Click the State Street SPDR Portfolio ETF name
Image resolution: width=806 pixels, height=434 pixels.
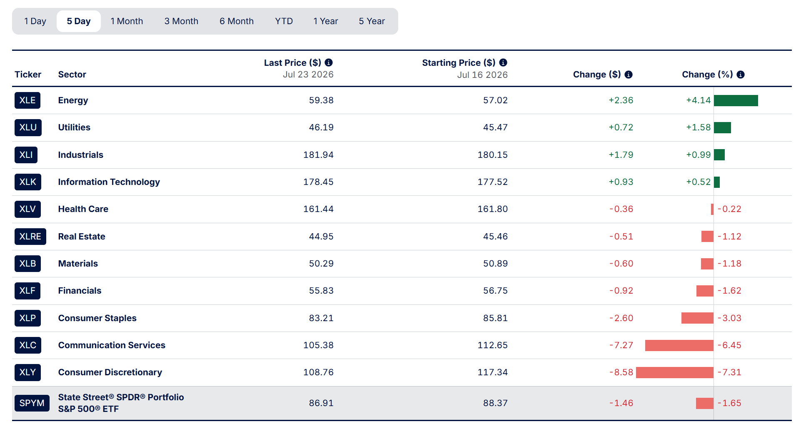121,403
